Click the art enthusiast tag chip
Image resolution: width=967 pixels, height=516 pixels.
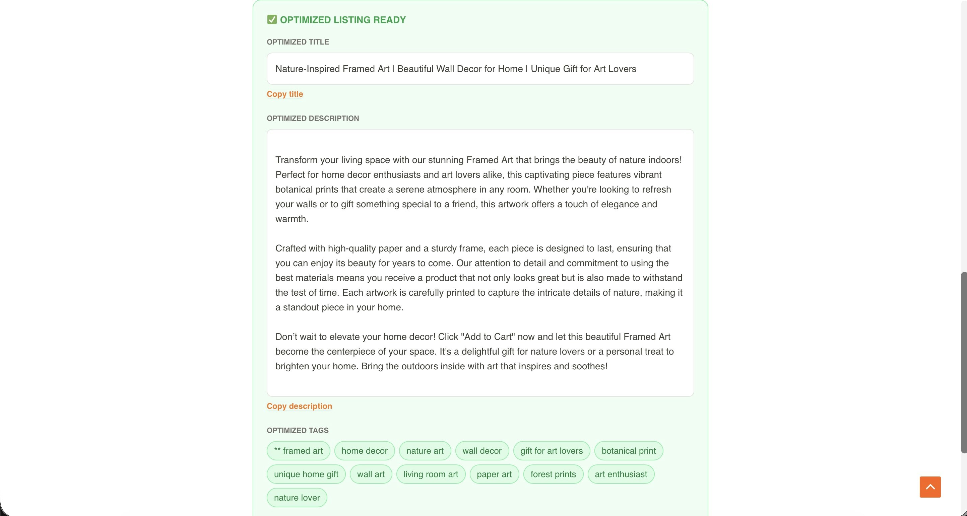point(621,474)
